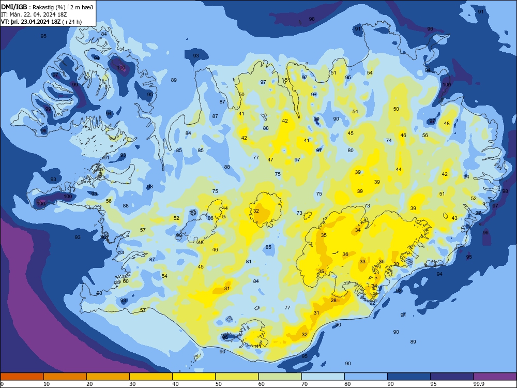The height and width of the screenshot is (388, 517).
Task: Click the dark orange 0–10 legend color box
Action: pos(22,377)
